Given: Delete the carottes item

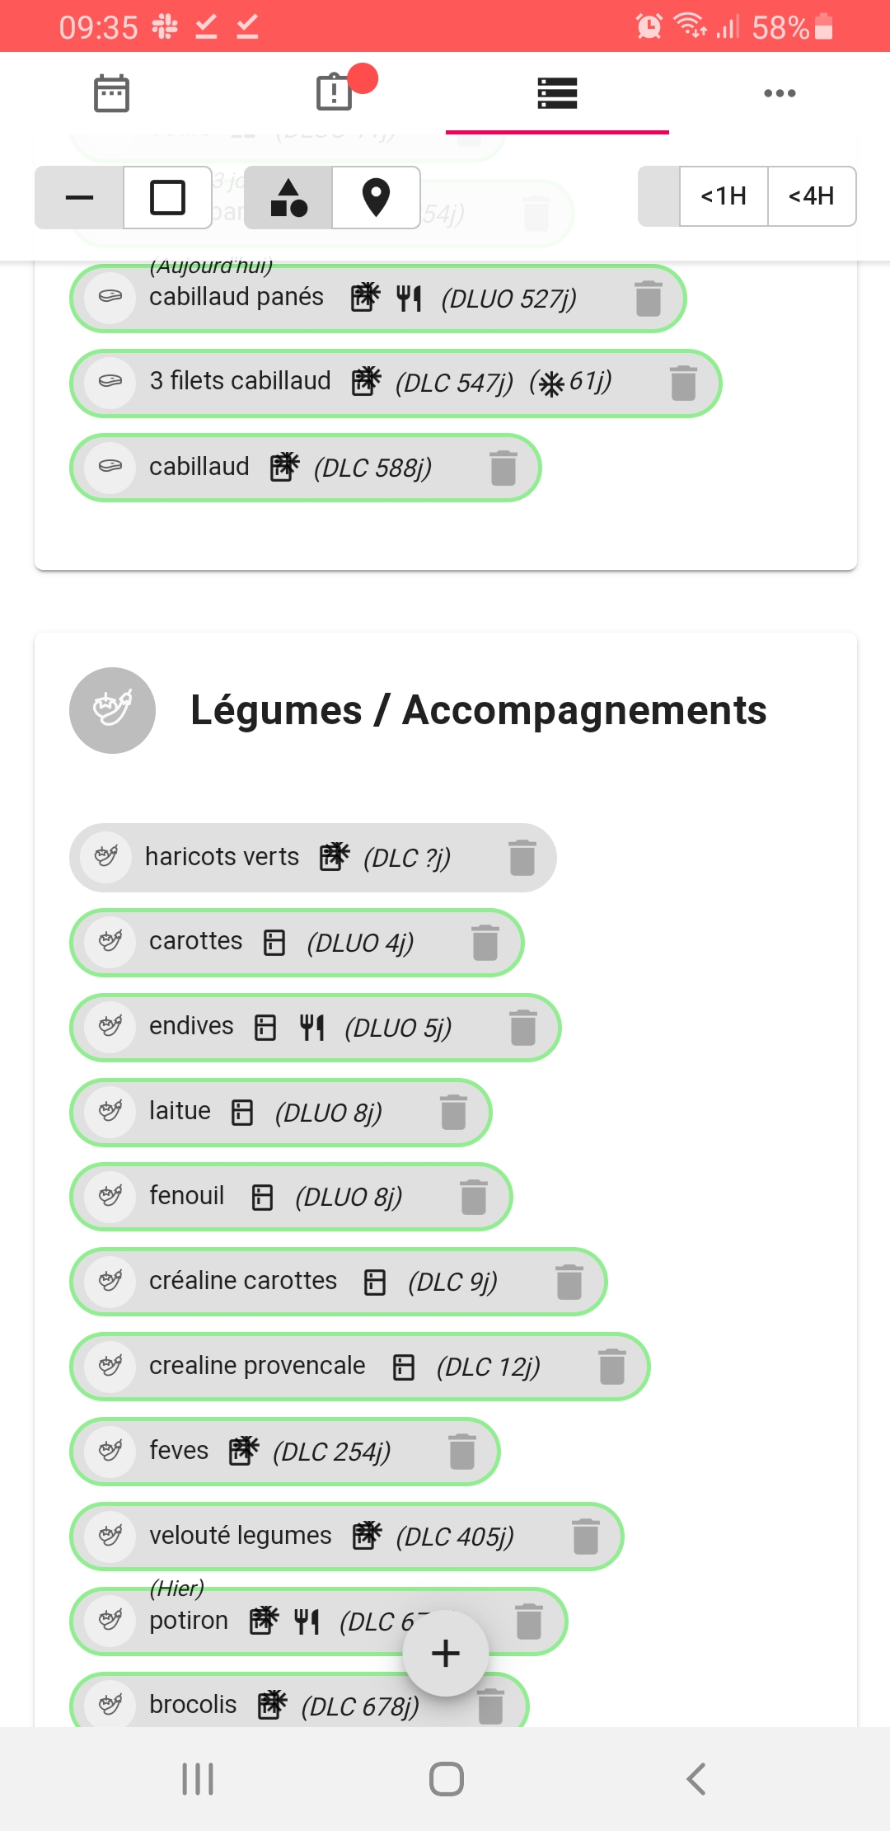Looking at the screenshot, I should point(485,943).
